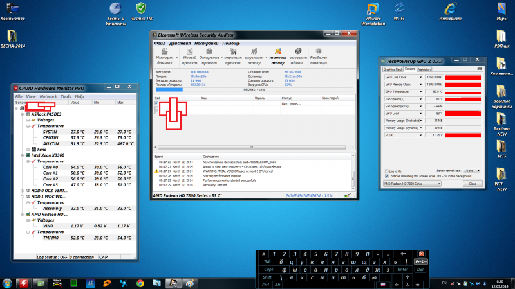
Task: Open the Tools menu in Hardware Monitor
Action: tap(66, 97)
